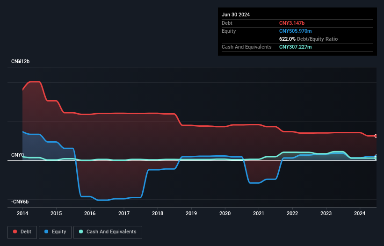
Task: Select the 2019 x-axis label
Action: [x=191, y=213]
